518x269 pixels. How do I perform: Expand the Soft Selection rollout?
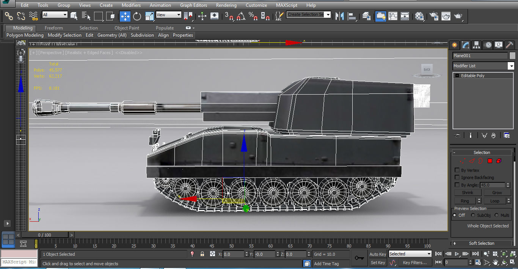pos(482,243)
